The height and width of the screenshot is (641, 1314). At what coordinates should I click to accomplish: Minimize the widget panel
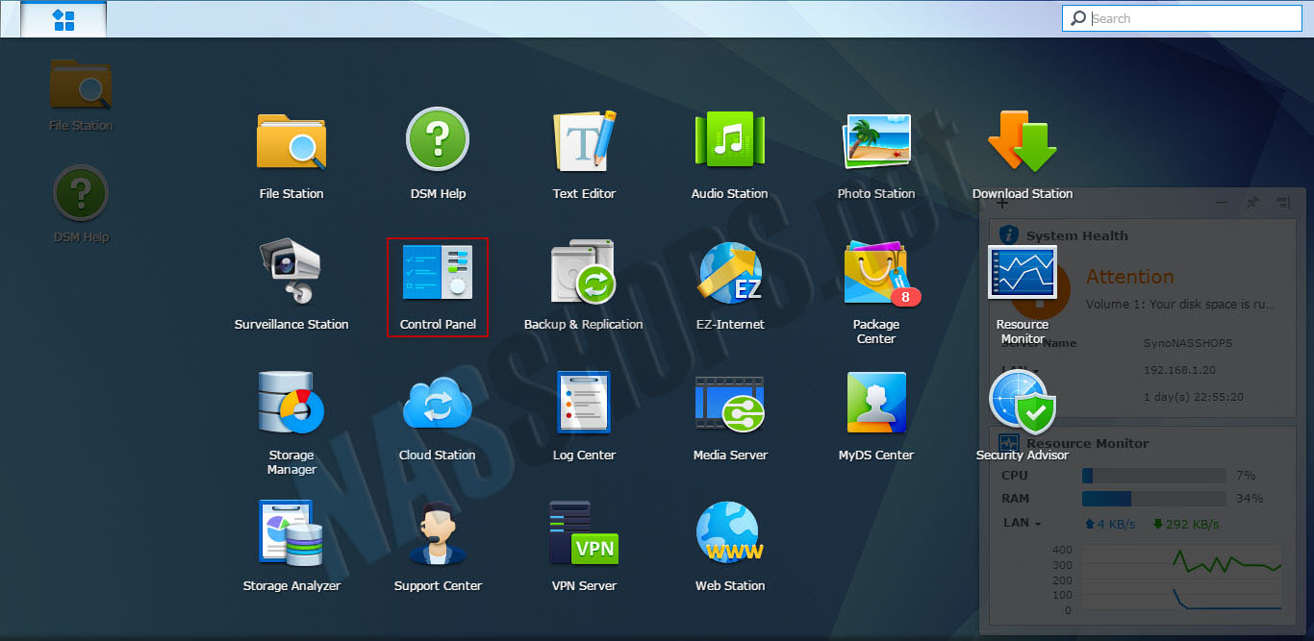pos(1222,203)
